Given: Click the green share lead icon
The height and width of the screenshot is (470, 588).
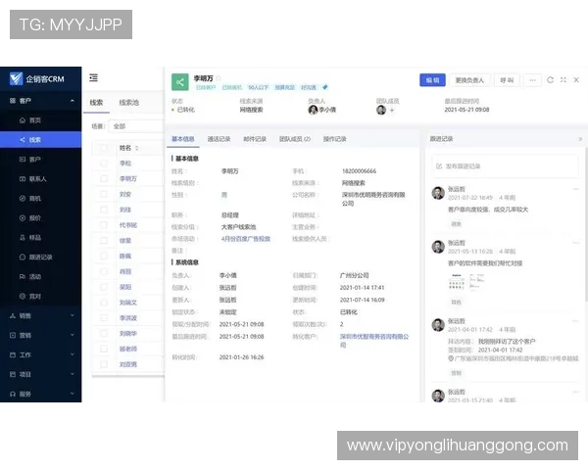Looking at the screenshot, I should pyautogui.click(x=180, y=82).
